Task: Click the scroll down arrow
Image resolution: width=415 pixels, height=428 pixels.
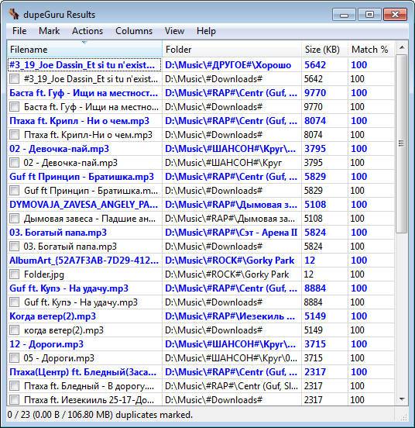Action: [402, 399]
